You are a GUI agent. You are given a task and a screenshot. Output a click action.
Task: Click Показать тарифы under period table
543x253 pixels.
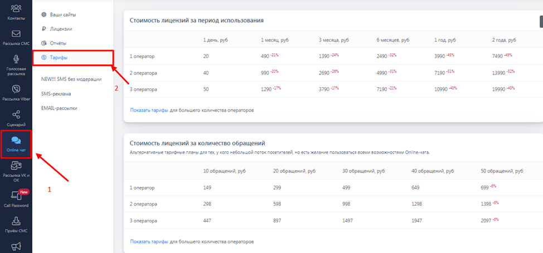pos(149,110)
